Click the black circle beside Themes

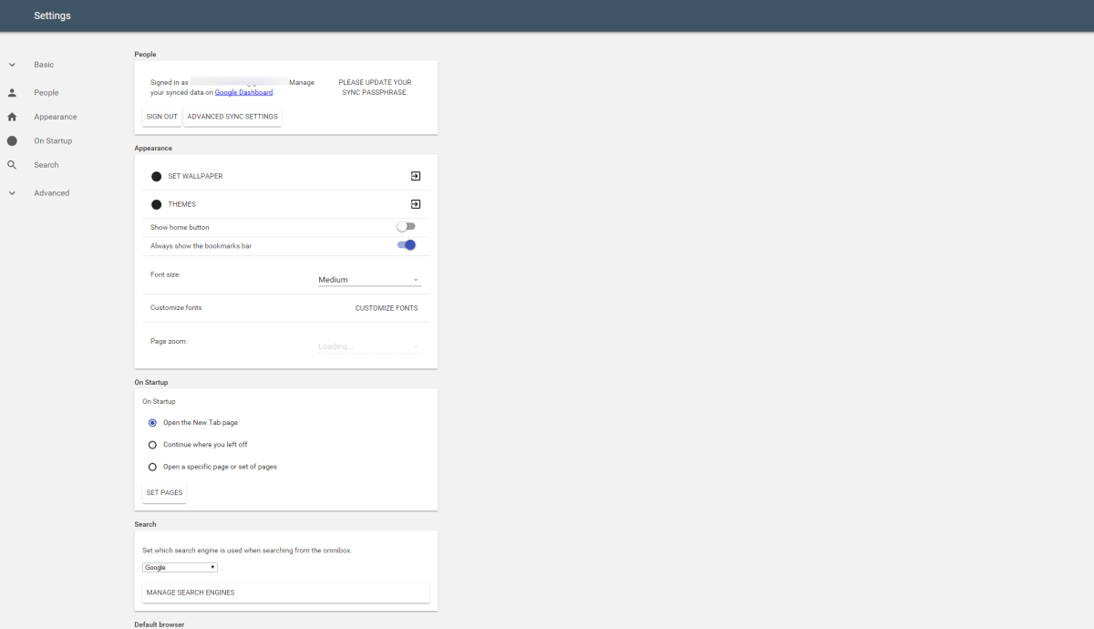(x=157, y=204)
